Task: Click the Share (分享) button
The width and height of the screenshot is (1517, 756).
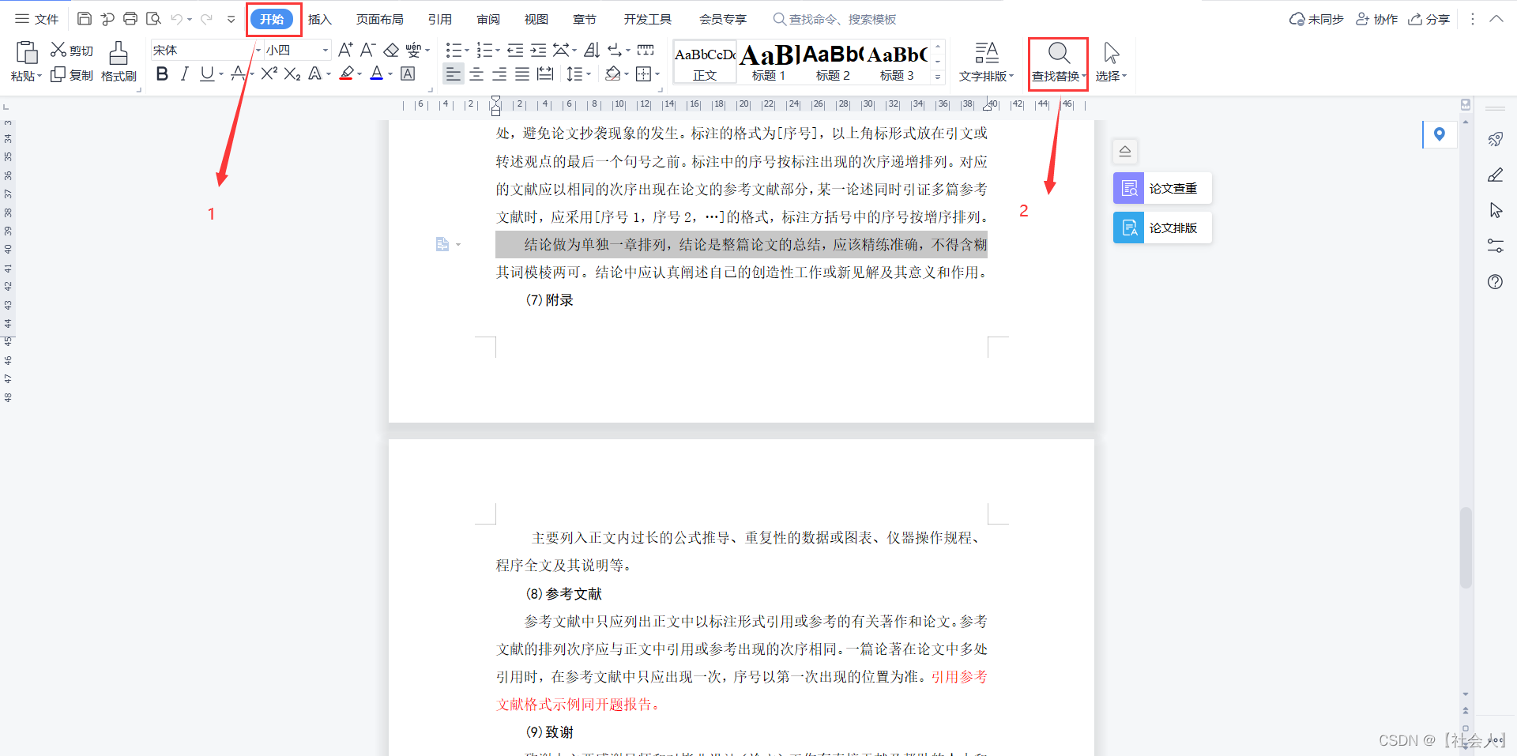Action: tap(1429, 19)
